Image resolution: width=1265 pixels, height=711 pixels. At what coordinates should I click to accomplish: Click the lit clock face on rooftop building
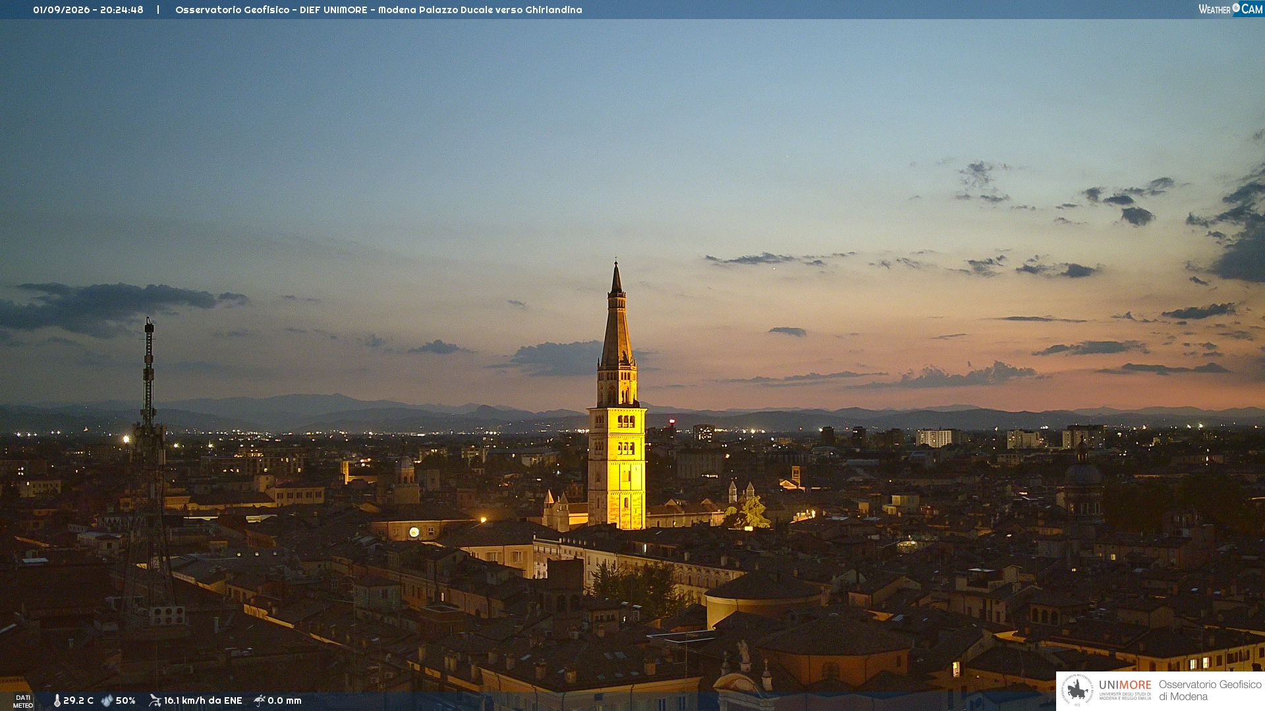(x=414, y=532)
